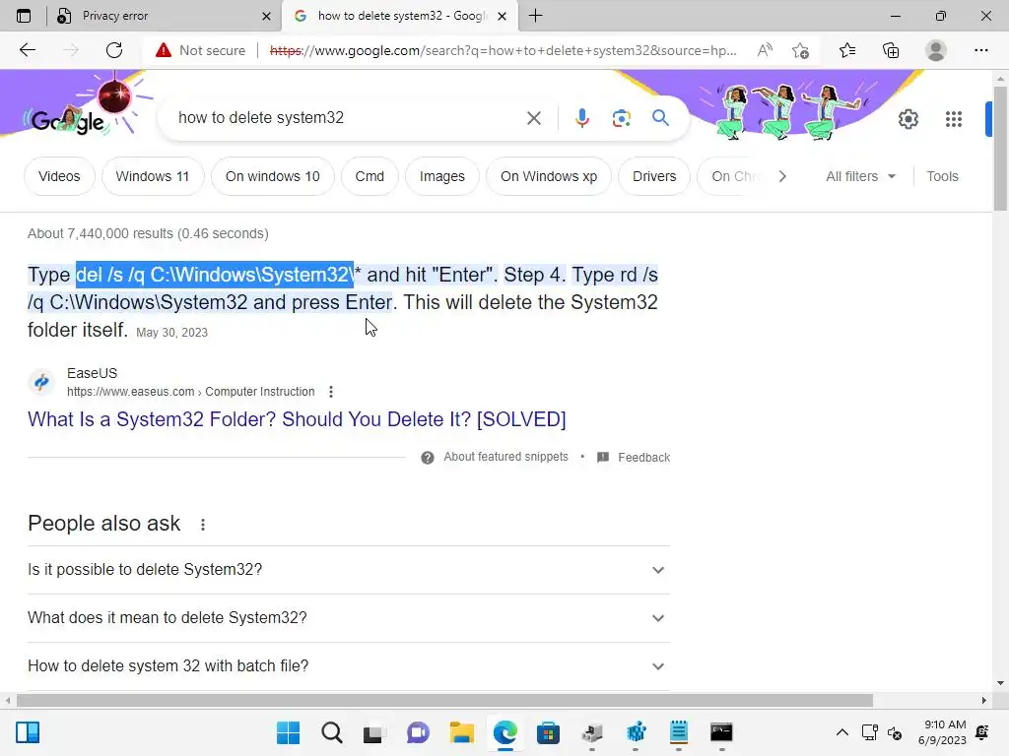Open About featured snippets link
The image size is (1009, 756).
[505, 457]
